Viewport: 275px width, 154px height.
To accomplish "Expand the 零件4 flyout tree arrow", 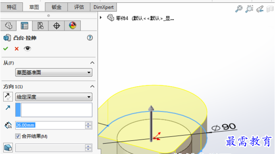I will pos(101,18).
